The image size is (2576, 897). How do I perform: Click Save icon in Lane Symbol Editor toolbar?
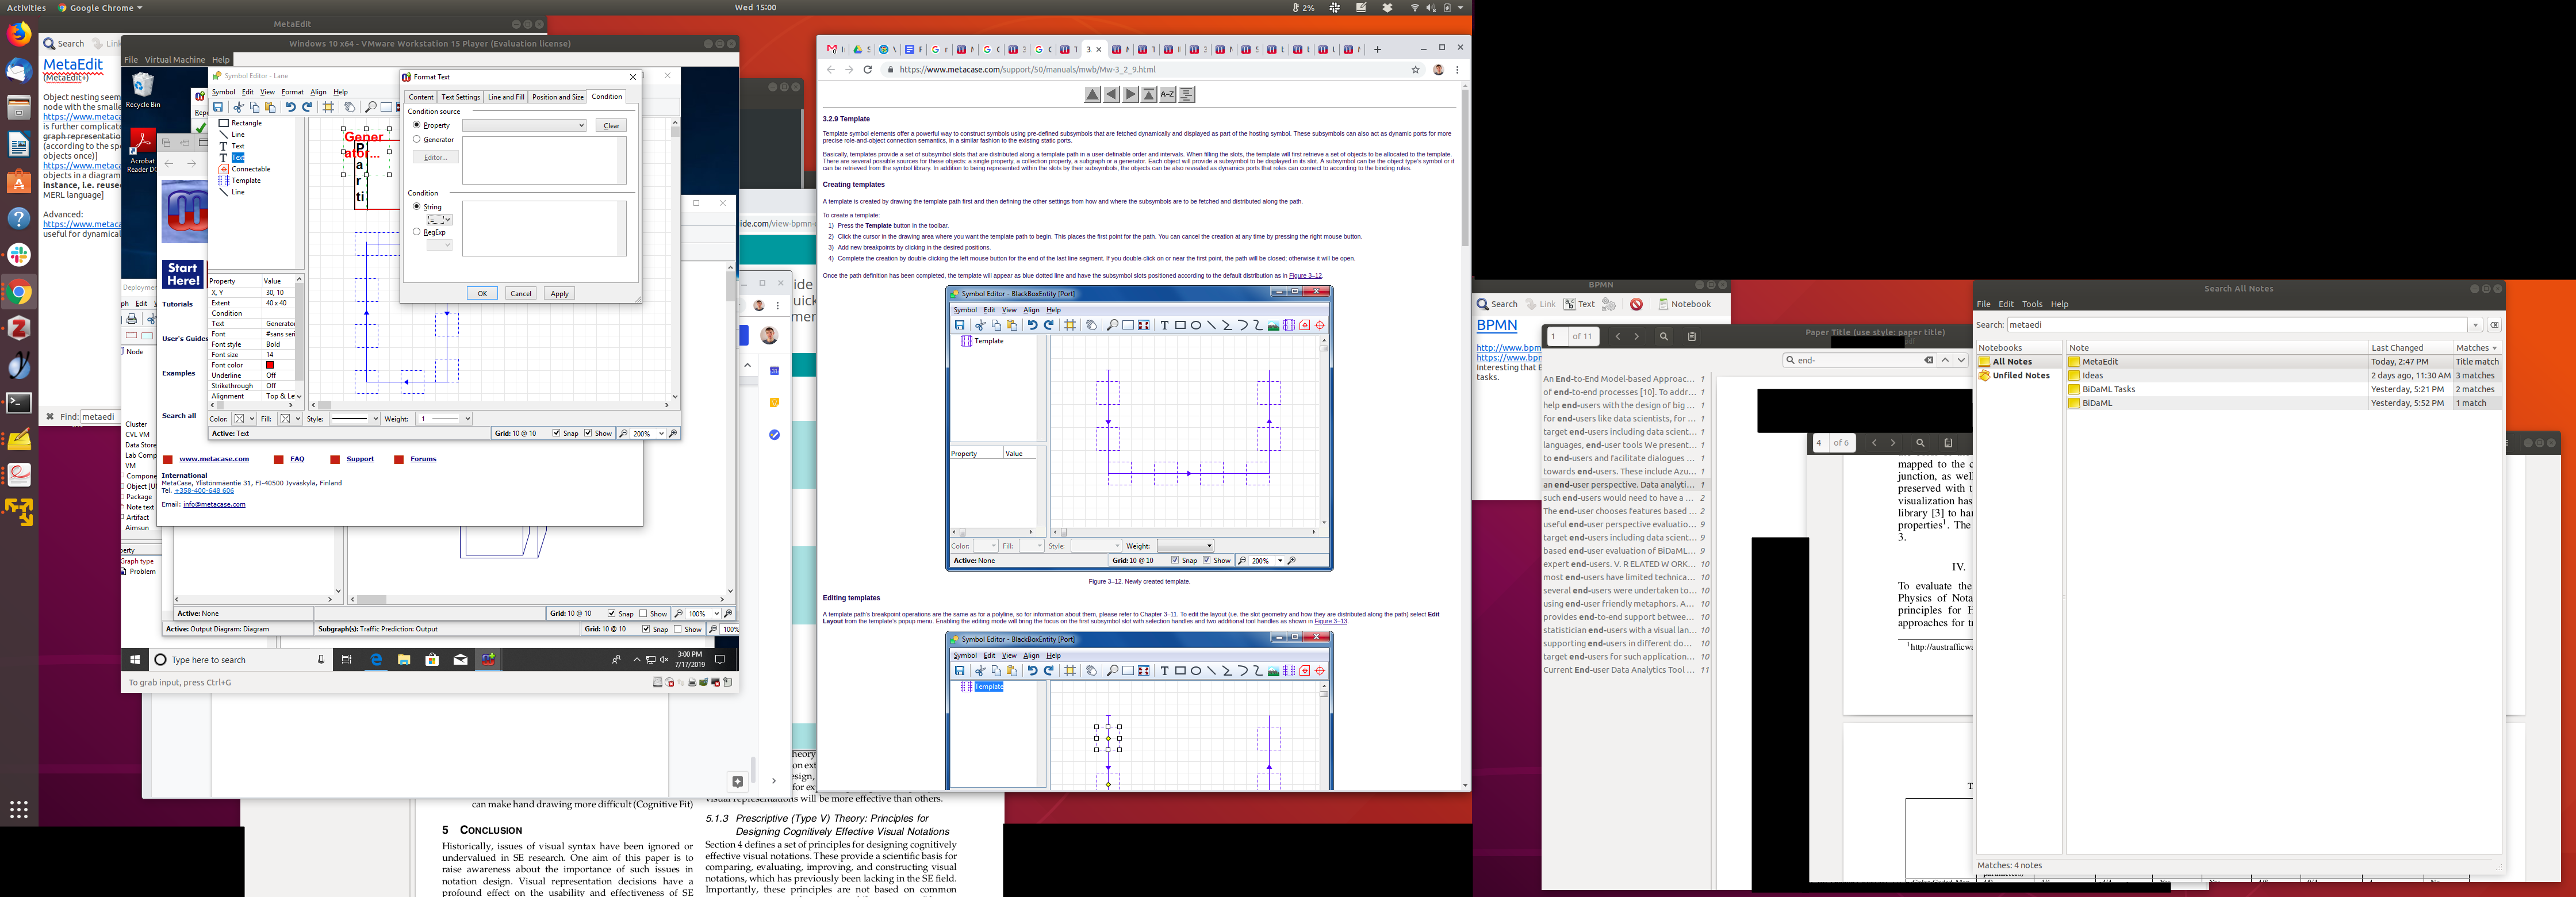(x=218, y=107)
